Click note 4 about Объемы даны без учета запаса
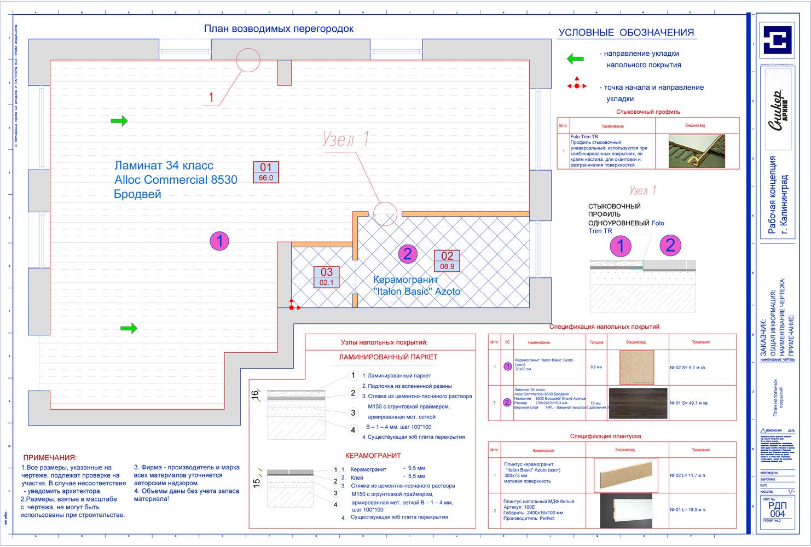The width and height of the screenshot is (811, 547). [187, 495]
